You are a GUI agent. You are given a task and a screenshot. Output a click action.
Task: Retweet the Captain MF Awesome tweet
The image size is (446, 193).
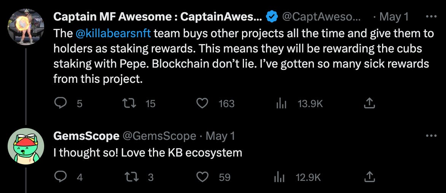click(129, 104)
